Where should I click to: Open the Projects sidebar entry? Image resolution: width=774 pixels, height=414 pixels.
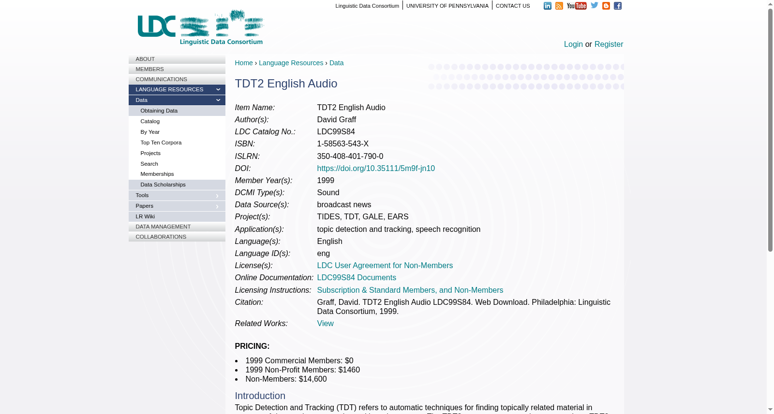pyautogui.click(x=177, y=153)
